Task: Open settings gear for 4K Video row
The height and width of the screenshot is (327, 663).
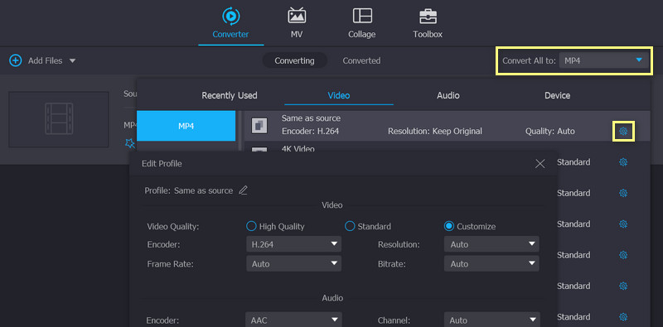Action: (x=623, y=162)
